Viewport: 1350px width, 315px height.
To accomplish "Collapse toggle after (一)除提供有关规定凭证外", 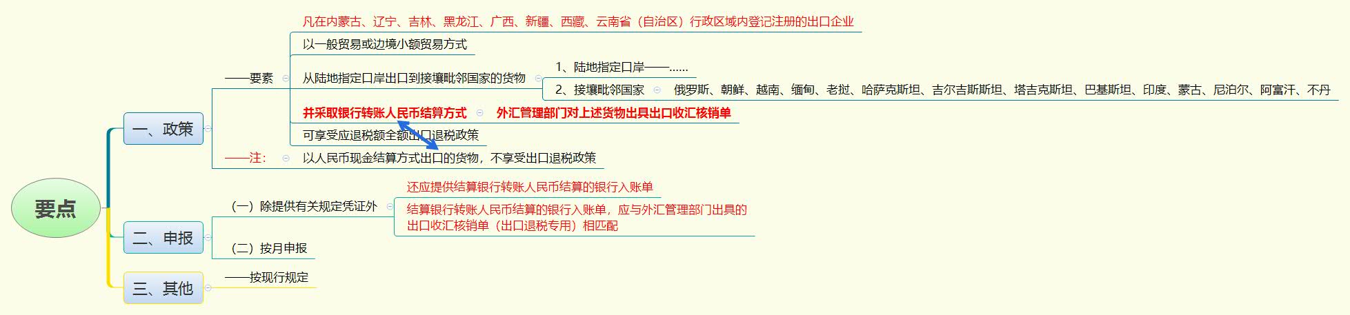I will 390,206.
